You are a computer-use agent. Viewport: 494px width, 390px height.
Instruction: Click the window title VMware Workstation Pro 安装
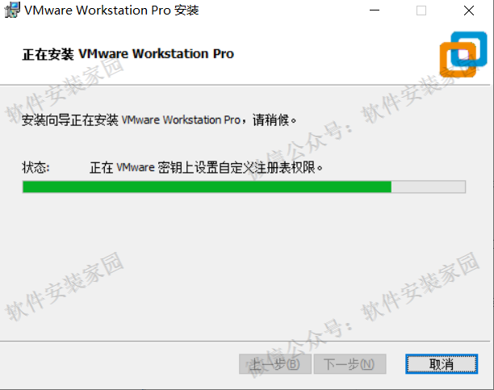pos(111,10)
